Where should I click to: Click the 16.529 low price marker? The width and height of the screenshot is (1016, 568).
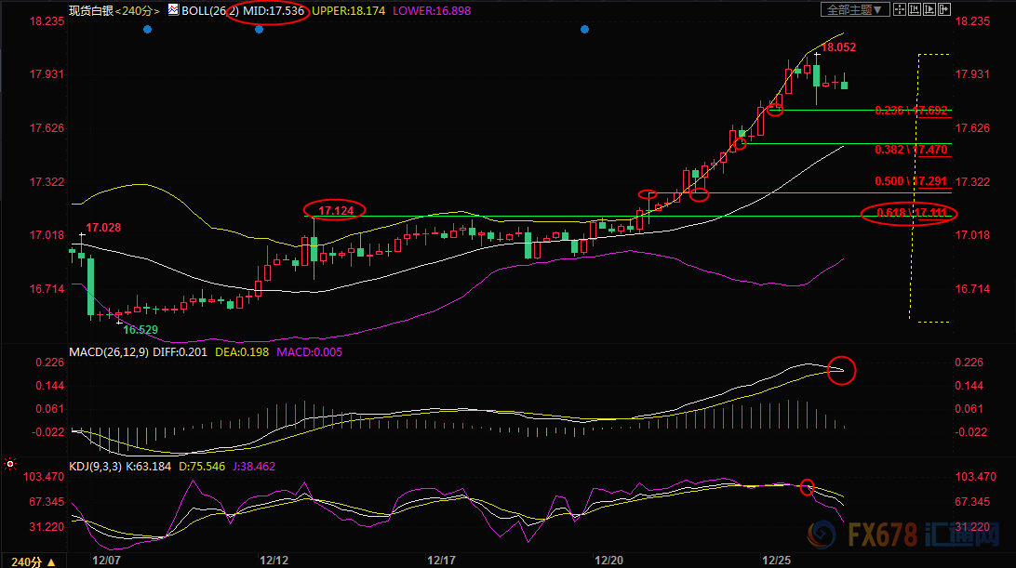pos(140,329)
